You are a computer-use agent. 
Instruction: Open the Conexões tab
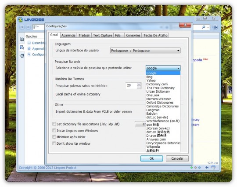(133, 35)
